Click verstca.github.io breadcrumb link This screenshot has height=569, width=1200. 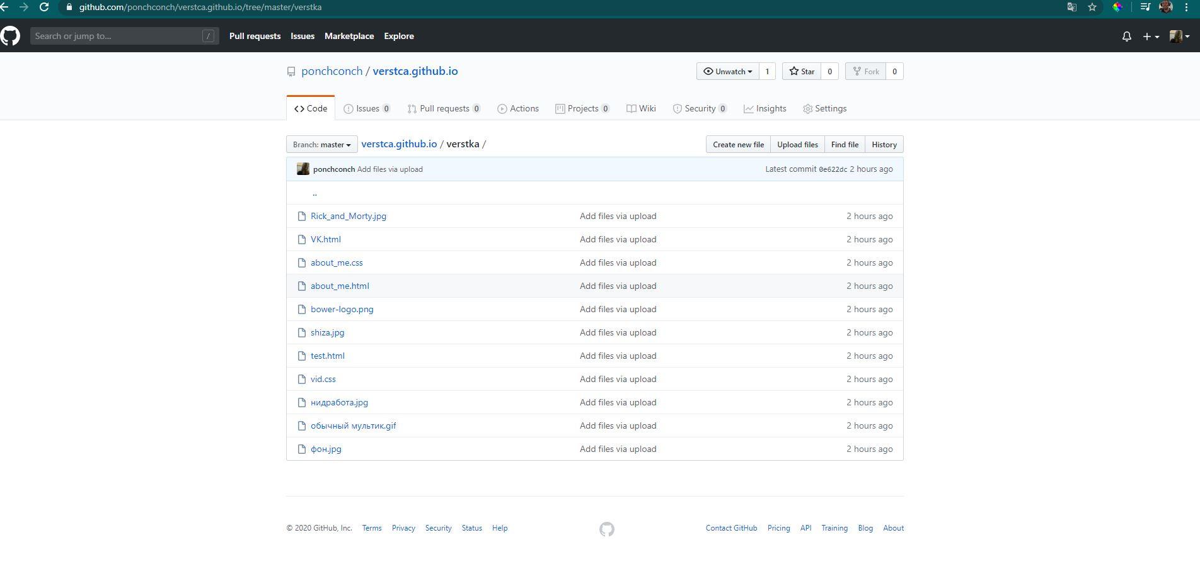pyautogui.click(x=399, y=144)
